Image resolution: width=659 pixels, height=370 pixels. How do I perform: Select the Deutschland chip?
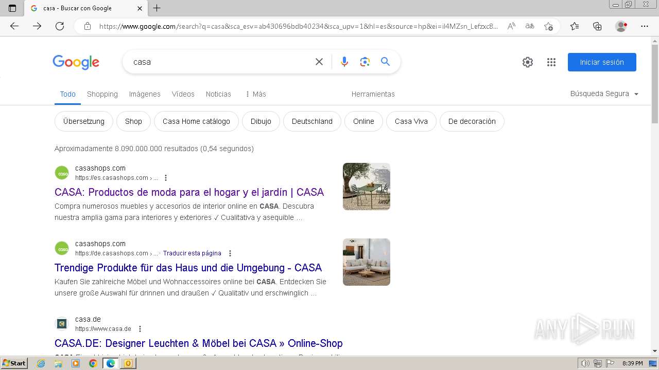[312, 121]
